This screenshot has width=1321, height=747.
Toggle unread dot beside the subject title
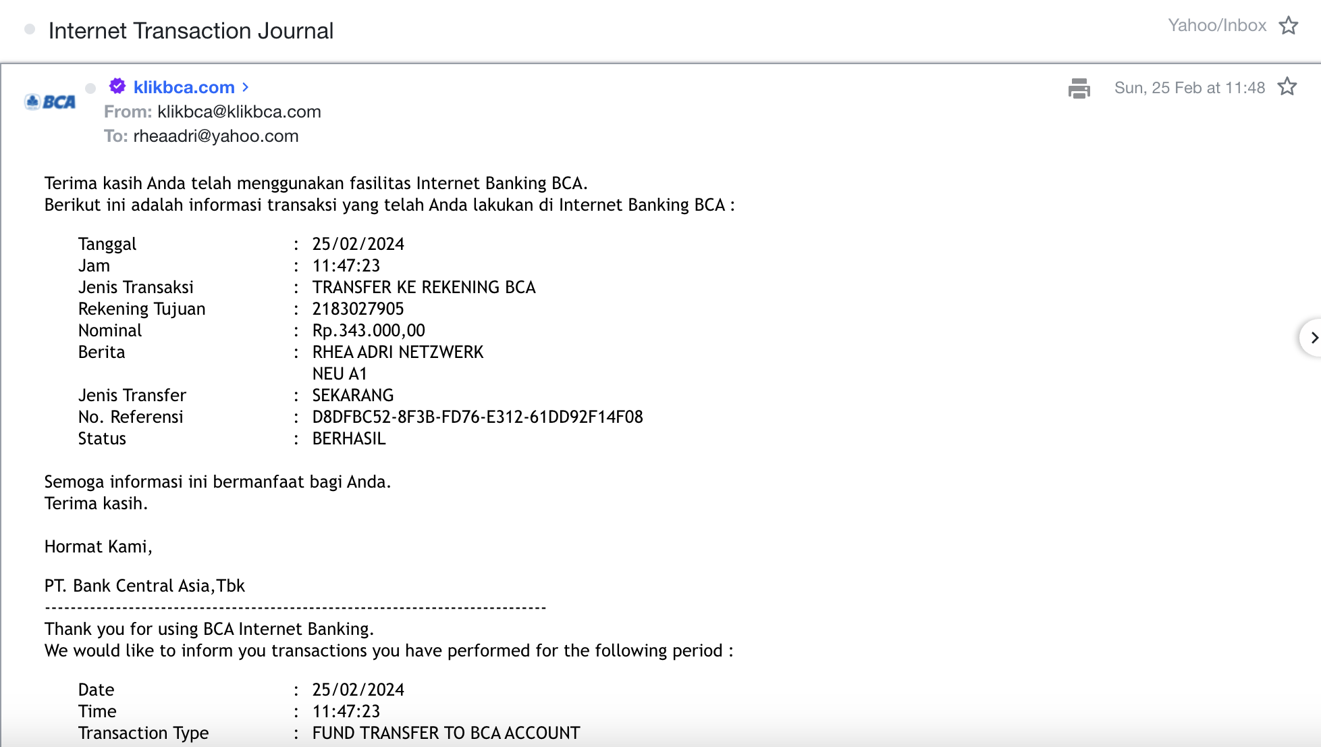[30, 29]
